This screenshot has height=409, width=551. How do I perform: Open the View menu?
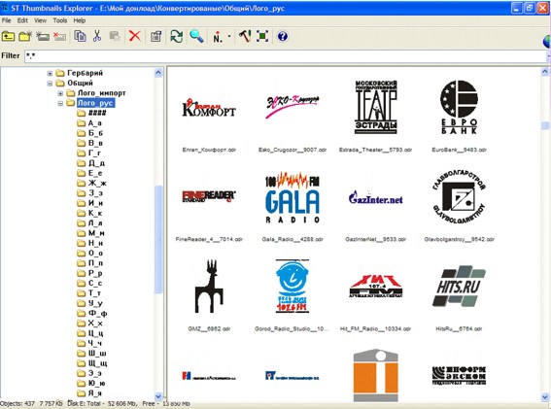(x=40, y=20)
